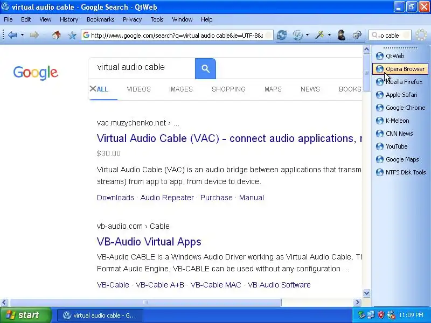Open the History menu

69,19
